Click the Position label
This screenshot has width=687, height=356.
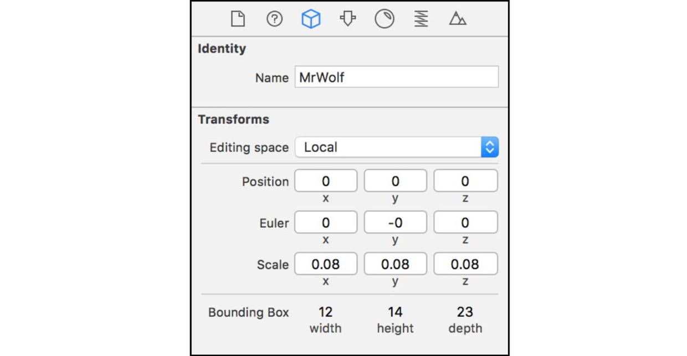point(265,182)
